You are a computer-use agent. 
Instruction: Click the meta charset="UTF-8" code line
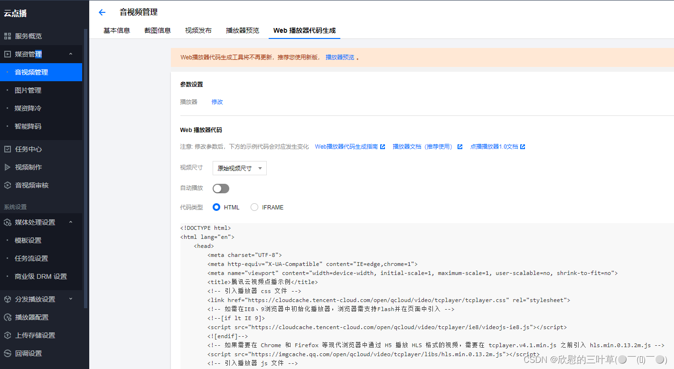click(244, 255)
